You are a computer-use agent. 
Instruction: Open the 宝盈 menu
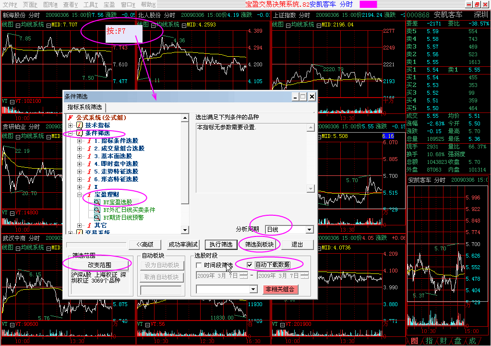click(109, 4)
